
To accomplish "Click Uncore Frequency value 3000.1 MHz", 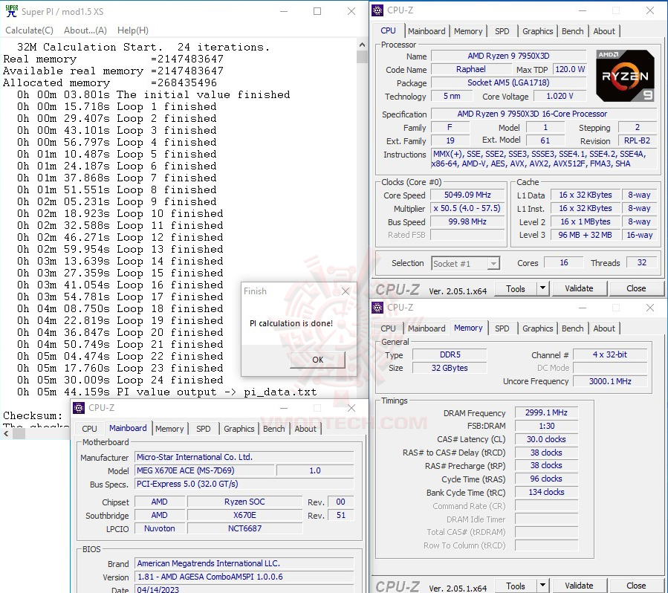I will point(610,381).
